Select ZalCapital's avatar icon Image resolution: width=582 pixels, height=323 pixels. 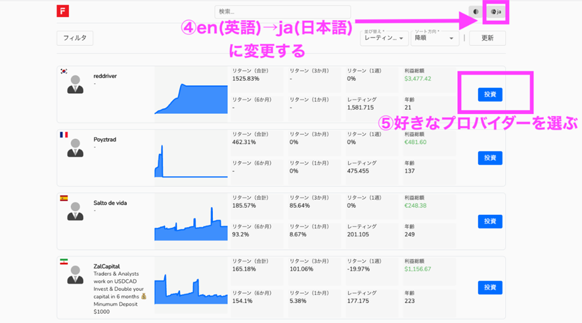click(x=75, y=275)
